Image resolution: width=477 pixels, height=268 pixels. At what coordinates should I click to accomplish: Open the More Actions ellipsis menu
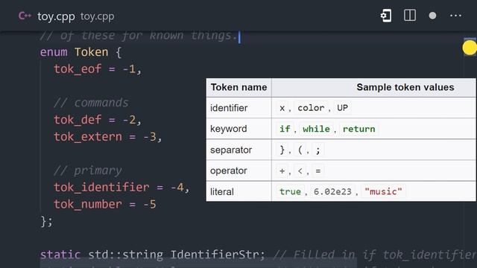tap(455, 16)
